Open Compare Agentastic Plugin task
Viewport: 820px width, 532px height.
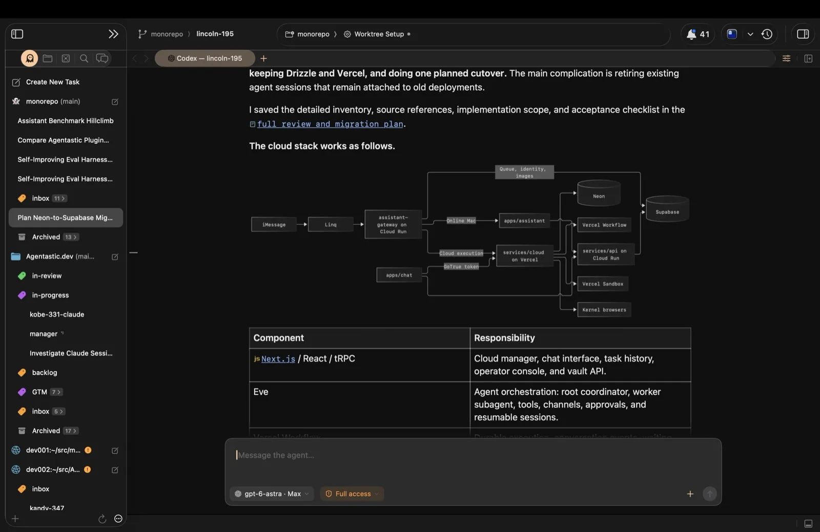point(66,140)
